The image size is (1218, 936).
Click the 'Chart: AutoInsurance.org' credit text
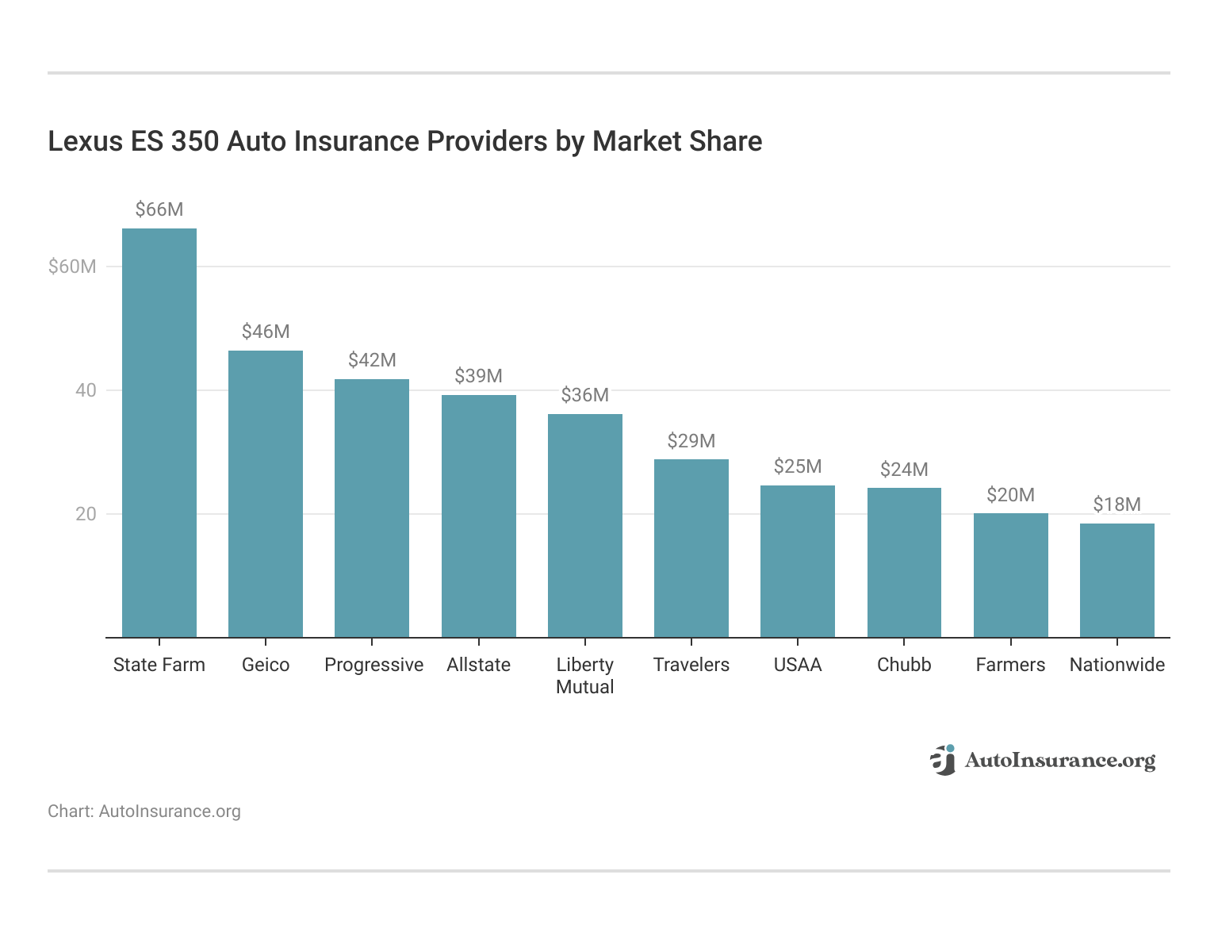coord(144,811)
